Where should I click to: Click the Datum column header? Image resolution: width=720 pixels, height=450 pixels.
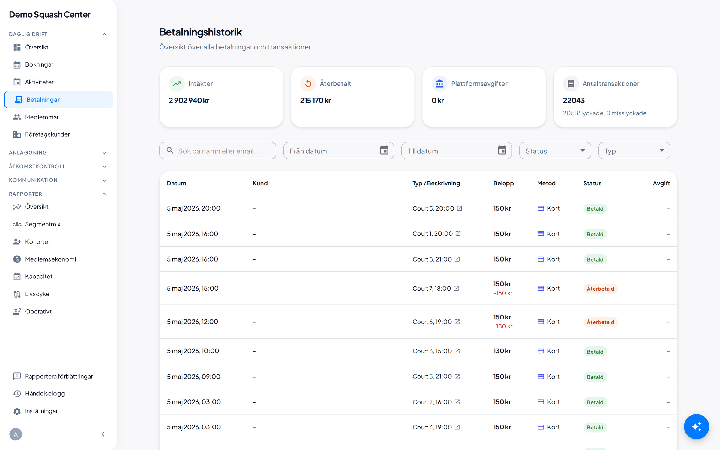176,183
